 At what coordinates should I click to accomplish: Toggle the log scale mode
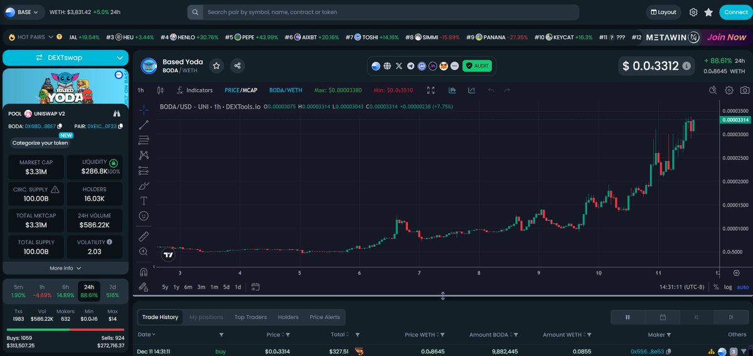coord(728,287)
